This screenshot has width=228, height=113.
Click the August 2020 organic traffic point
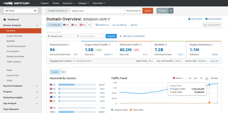(209, 85)
